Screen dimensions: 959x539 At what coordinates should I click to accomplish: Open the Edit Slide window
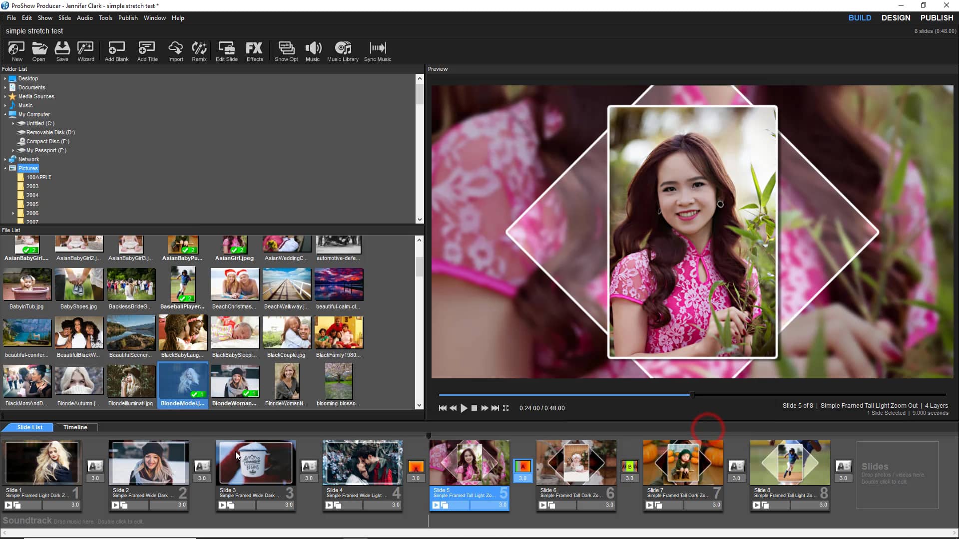(226, 50)
